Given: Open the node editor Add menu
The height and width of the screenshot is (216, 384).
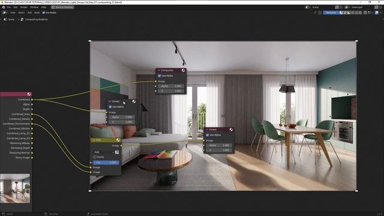Looking at the screenshot, I should click(x=29, y=13).
